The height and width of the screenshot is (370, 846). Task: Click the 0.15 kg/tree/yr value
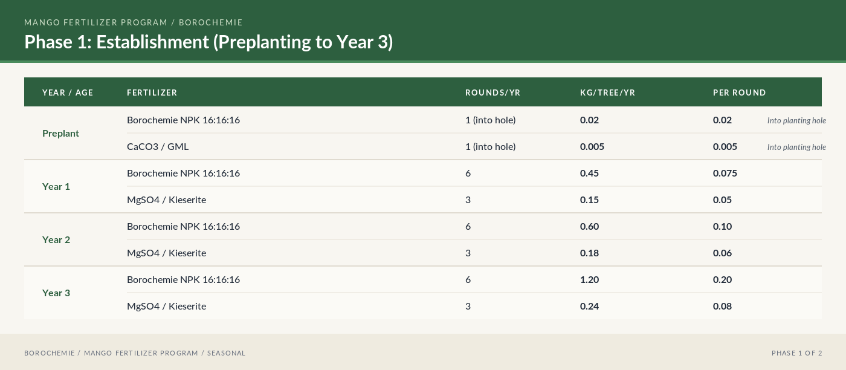[589, 200]
